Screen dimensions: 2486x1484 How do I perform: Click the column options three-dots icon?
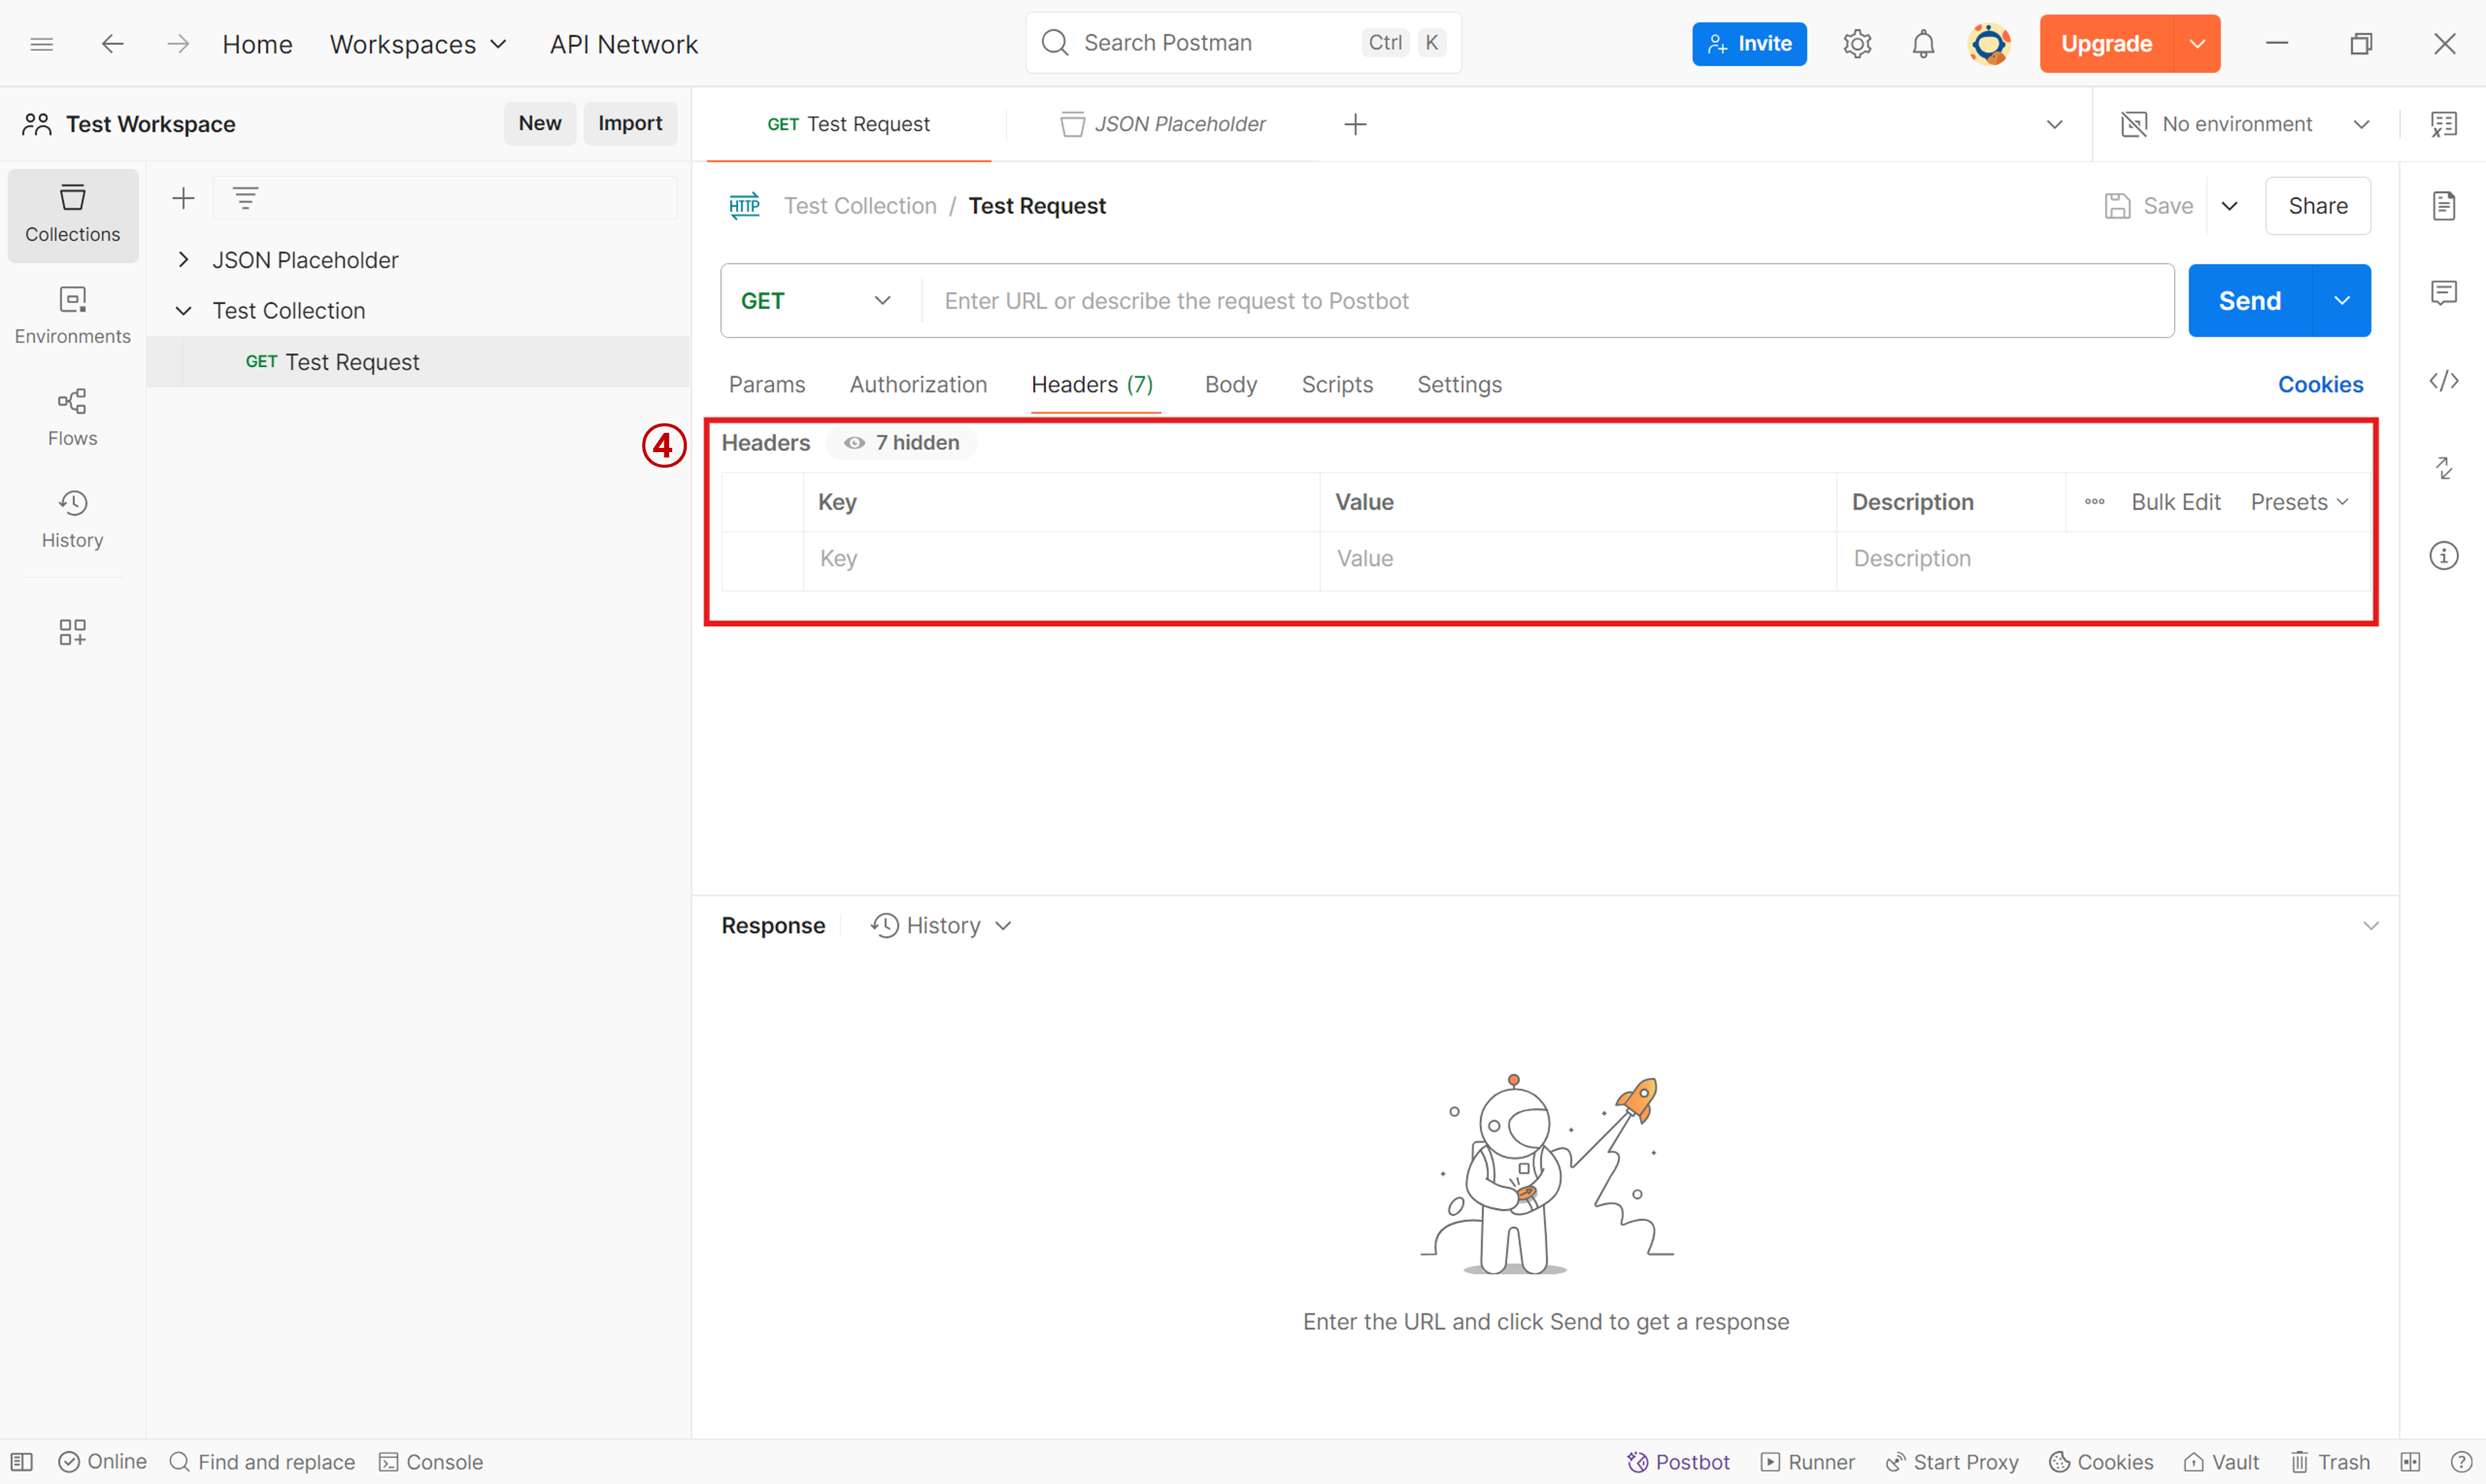click(2094, 502)
